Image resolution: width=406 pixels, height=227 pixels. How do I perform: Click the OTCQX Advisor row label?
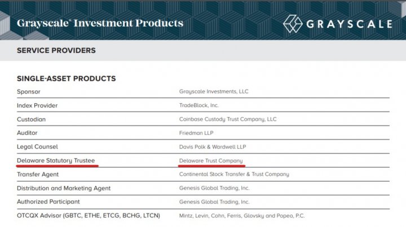tap(89, 216)
